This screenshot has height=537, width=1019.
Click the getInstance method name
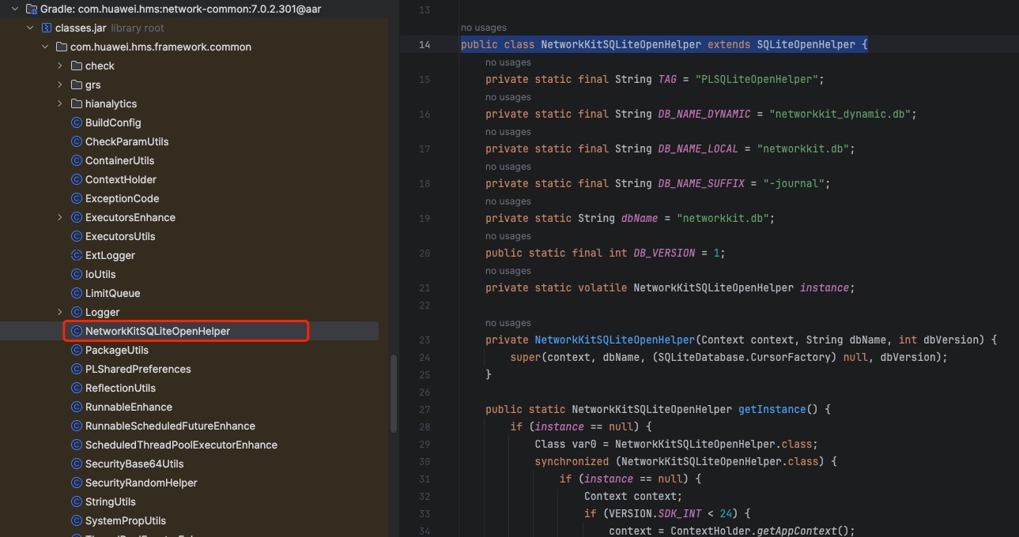(x=772, y=409)
